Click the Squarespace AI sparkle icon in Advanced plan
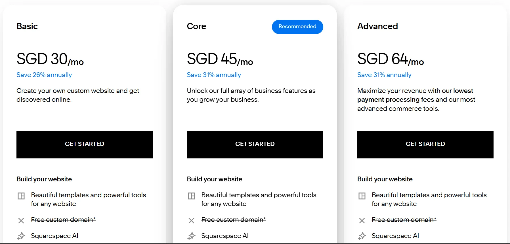This screenshot has width=510, height=244. point(362,236)
